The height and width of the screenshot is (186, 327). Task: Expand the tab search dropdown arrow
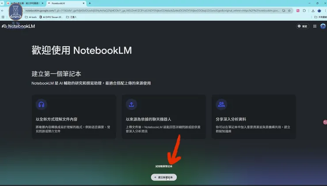[x=2, y=4]
